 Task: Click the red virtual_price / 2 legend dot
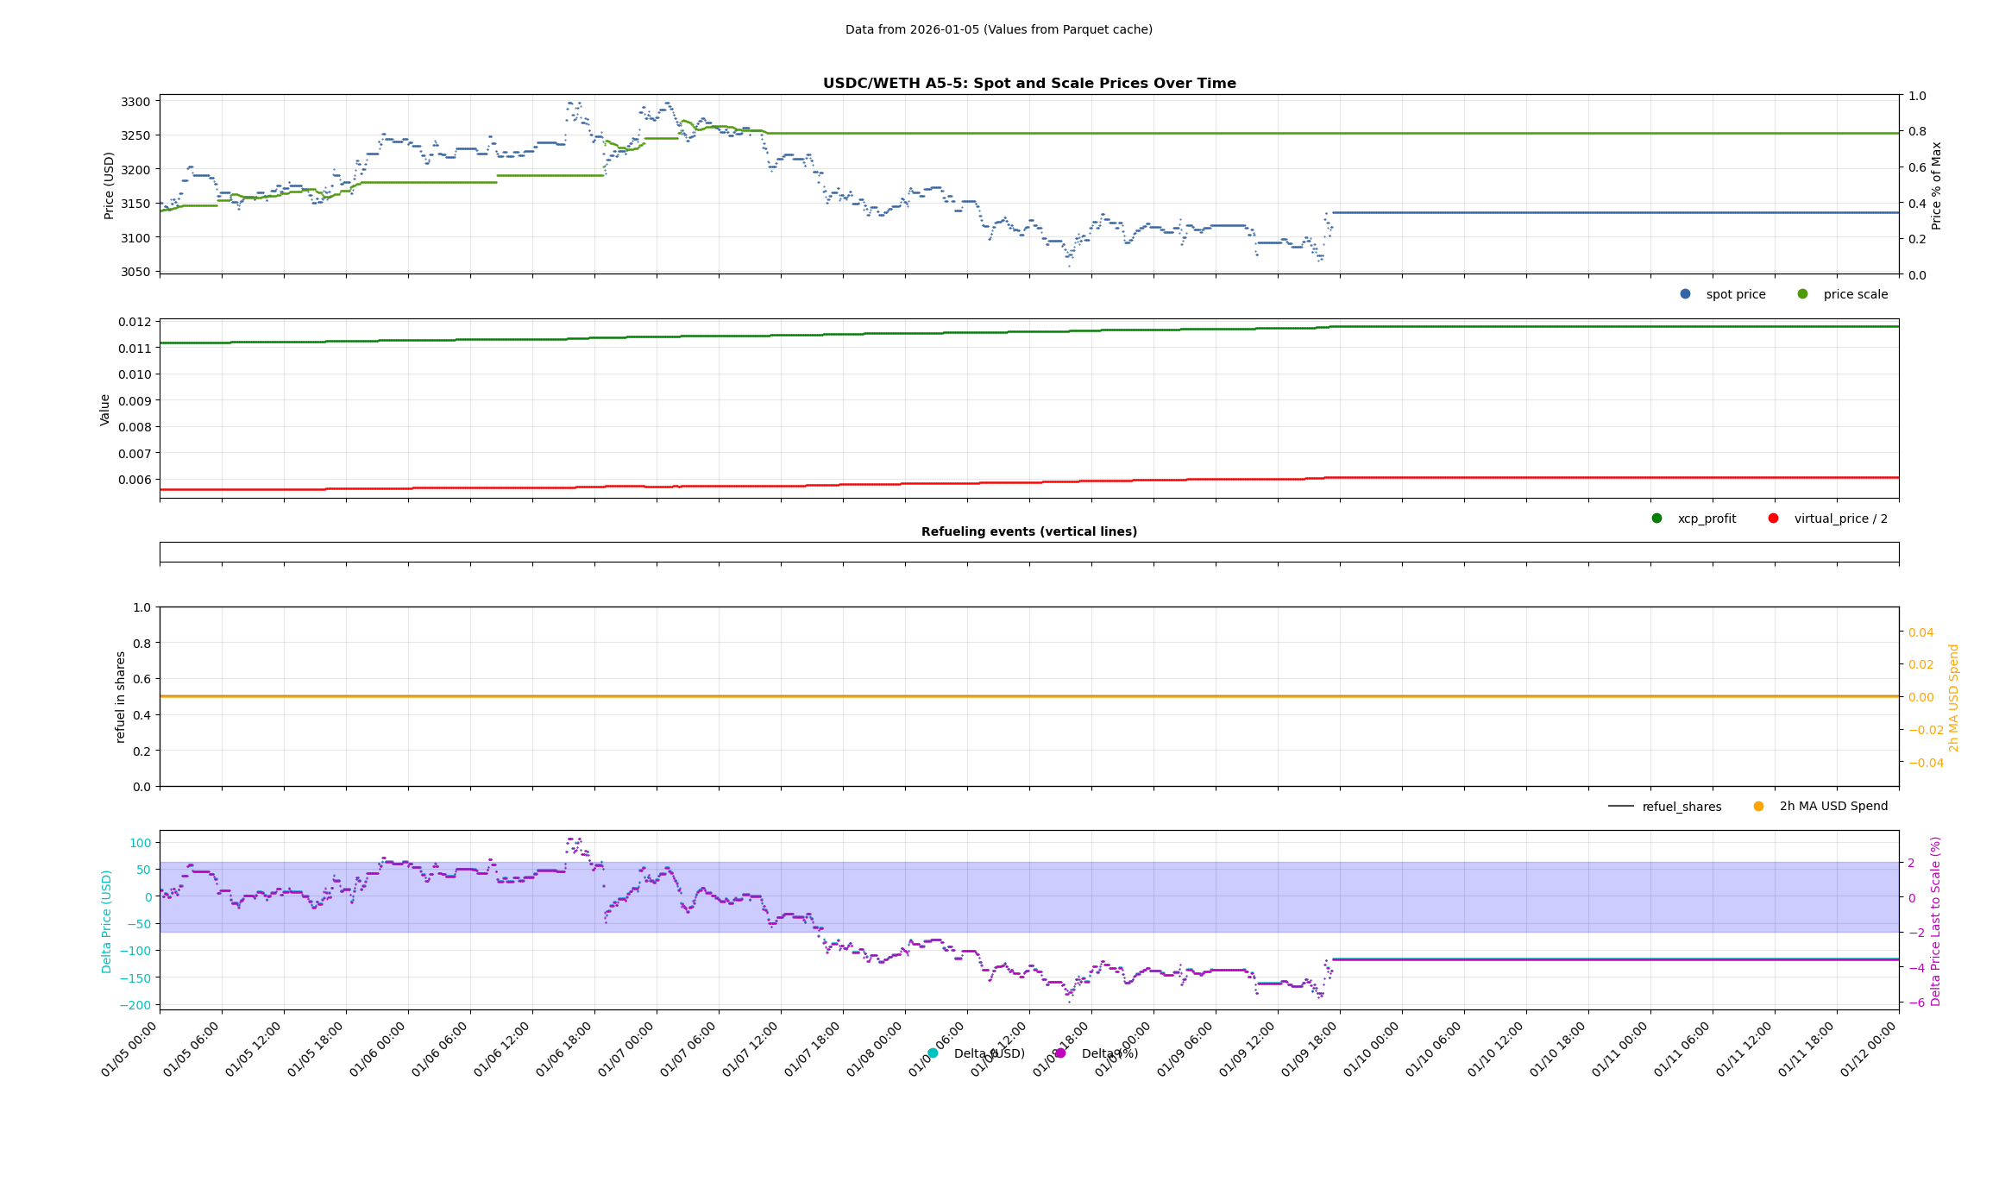[x=1773, y=519]
